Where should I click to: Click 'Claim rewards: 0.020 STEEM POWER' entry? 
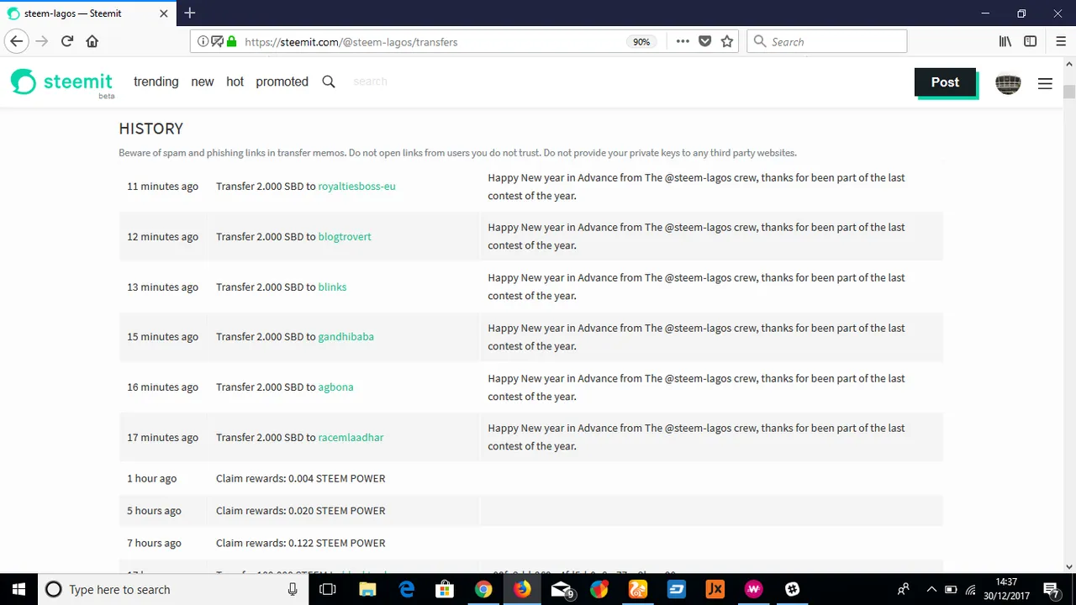[x=301, y=511]
